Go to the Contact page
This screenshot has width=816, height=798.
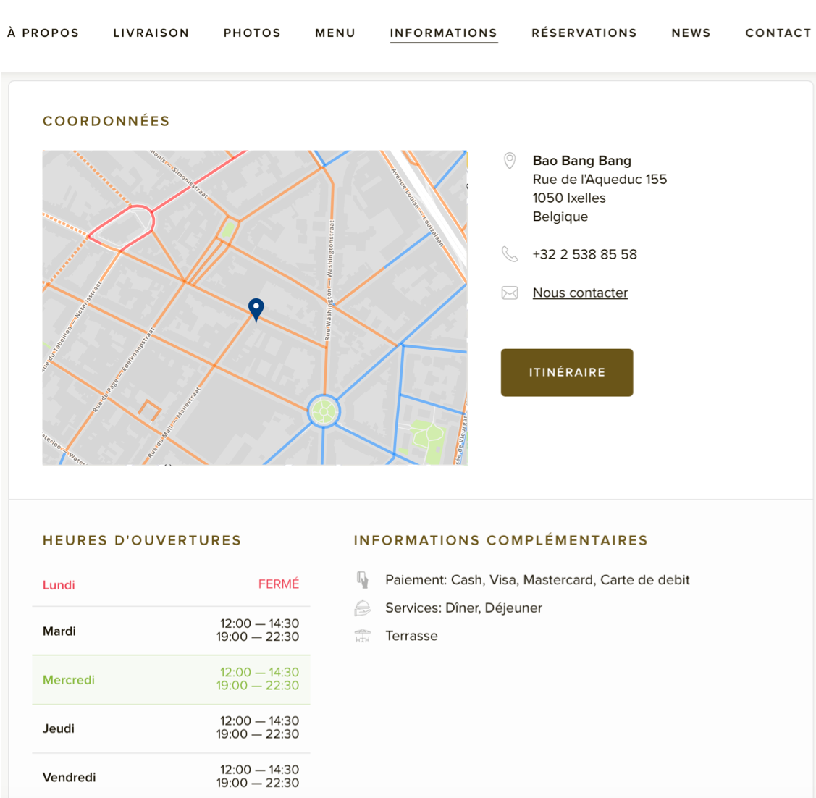pyautogui.click(x=778, y=33)
